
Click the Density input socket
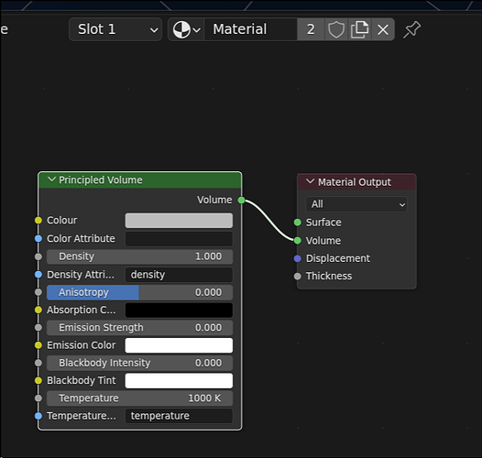(38, 256)
